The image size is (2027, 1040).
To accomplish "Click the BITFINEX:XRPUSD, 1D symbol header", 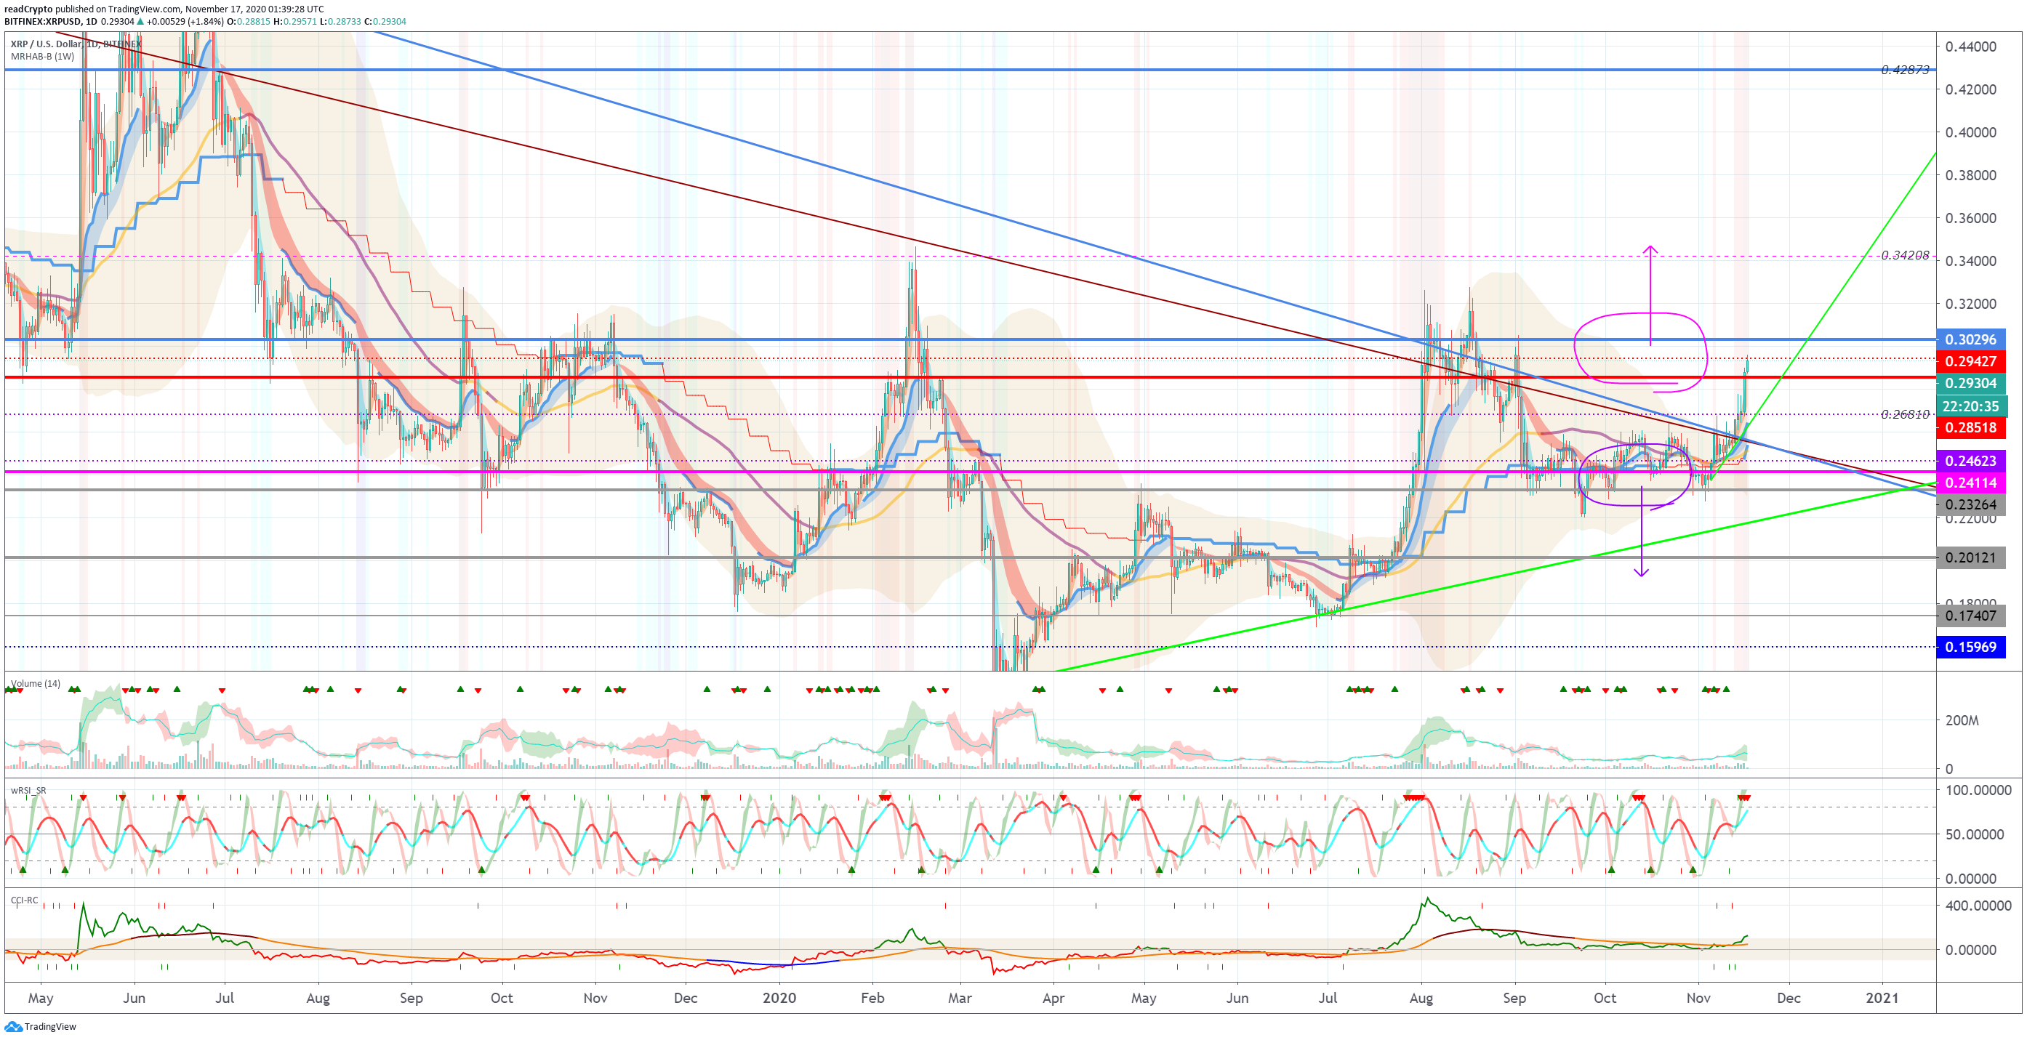I will pos(51,22).
